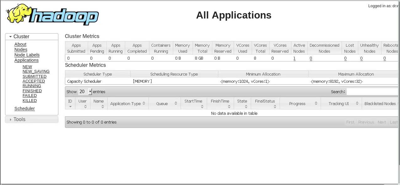400x185 pixels.
Task: Focus the table Search field
Action: coord(372,92)
